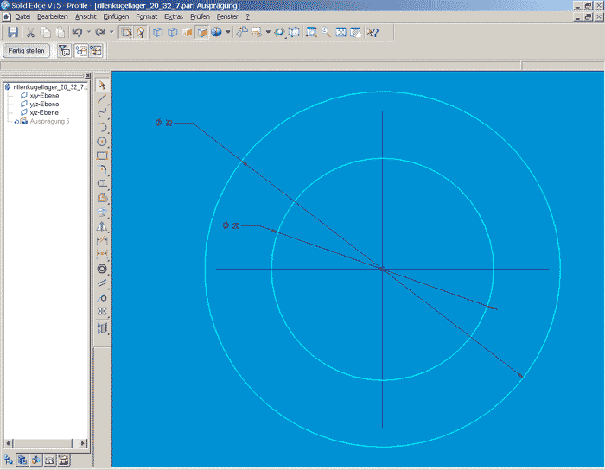
Task: Click the Zoom magnifier icon
Action: pyautogui.click(x=326, y=32)
